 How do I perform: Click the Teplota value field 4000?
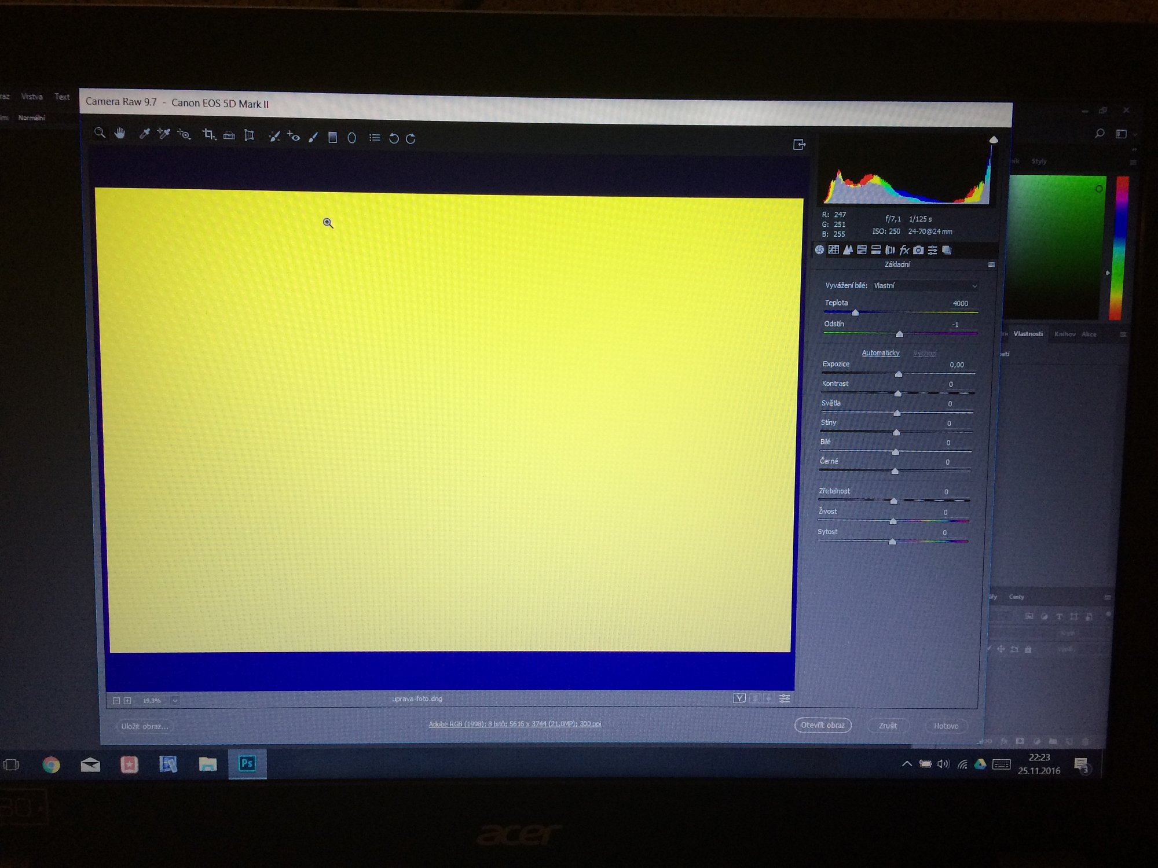pos(960,303)
